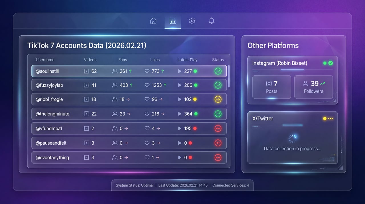Click the Other Platforms heading
The height and width of the screenshot is (204, 365).
(x=273, y=45)
